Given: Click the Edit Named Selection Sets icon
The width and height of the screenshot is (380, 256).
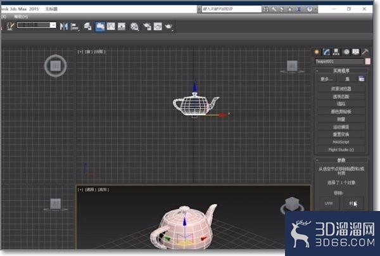Looking at the screenshot, I should click(x=11, y=26).
